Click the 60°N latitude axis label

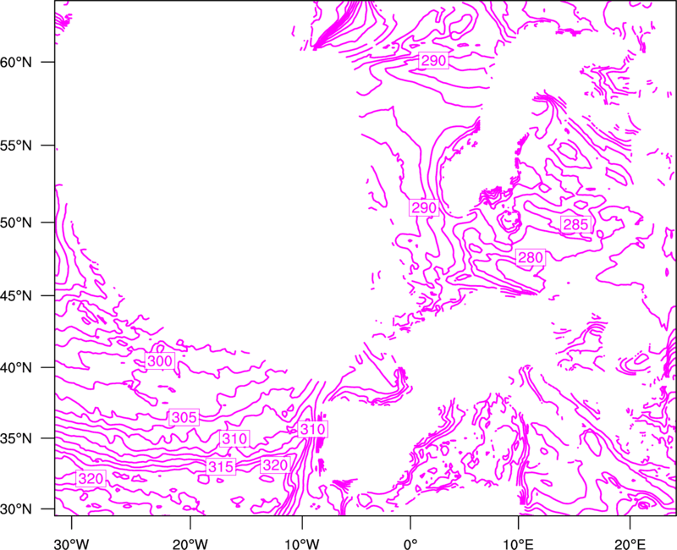coord(16,62)
